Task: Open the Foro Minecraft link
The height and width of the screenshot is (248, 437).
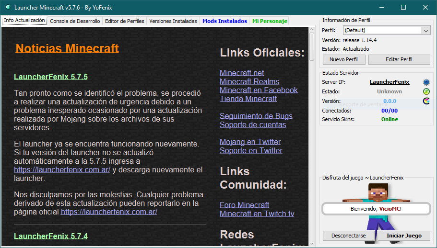Action: [245, 205]
